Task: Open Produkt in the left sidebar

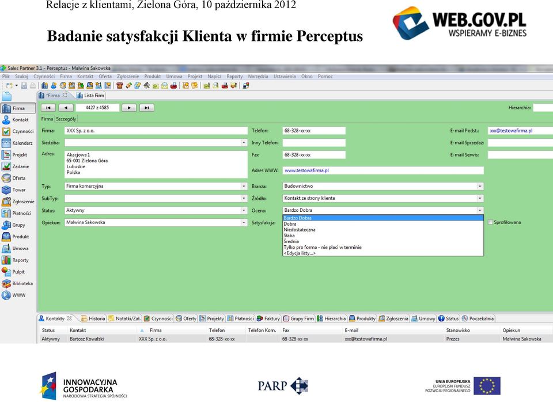Action: (16, 237)
